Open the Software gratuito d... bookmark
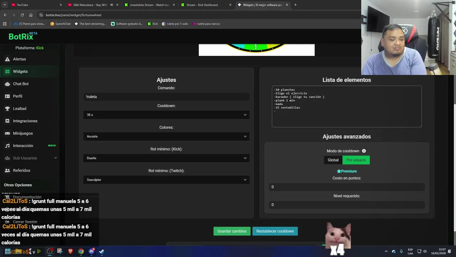 point(126,24)
